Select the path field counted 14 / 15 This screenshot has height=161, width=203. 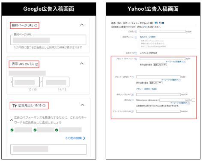pos(56,82)
